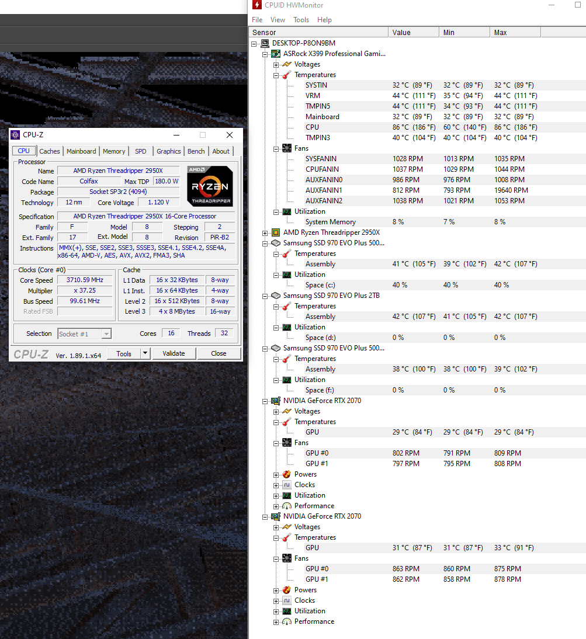This screenshot has width=586, height=639.
Task: Click the Value column header
Action: pyautogui.click(x=414, y=32)
